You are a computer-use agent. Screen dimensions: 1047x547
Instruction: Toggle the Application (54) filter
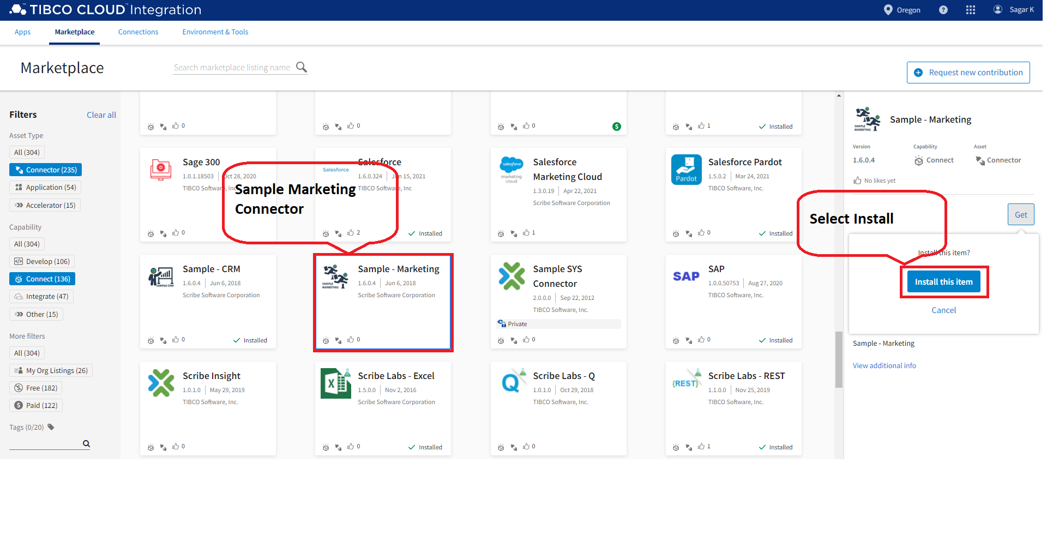(x=45, y=187)
